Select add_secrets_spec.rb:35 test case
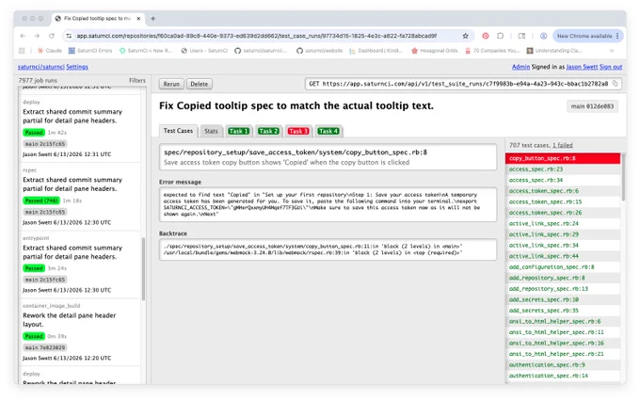 (563, 311)
